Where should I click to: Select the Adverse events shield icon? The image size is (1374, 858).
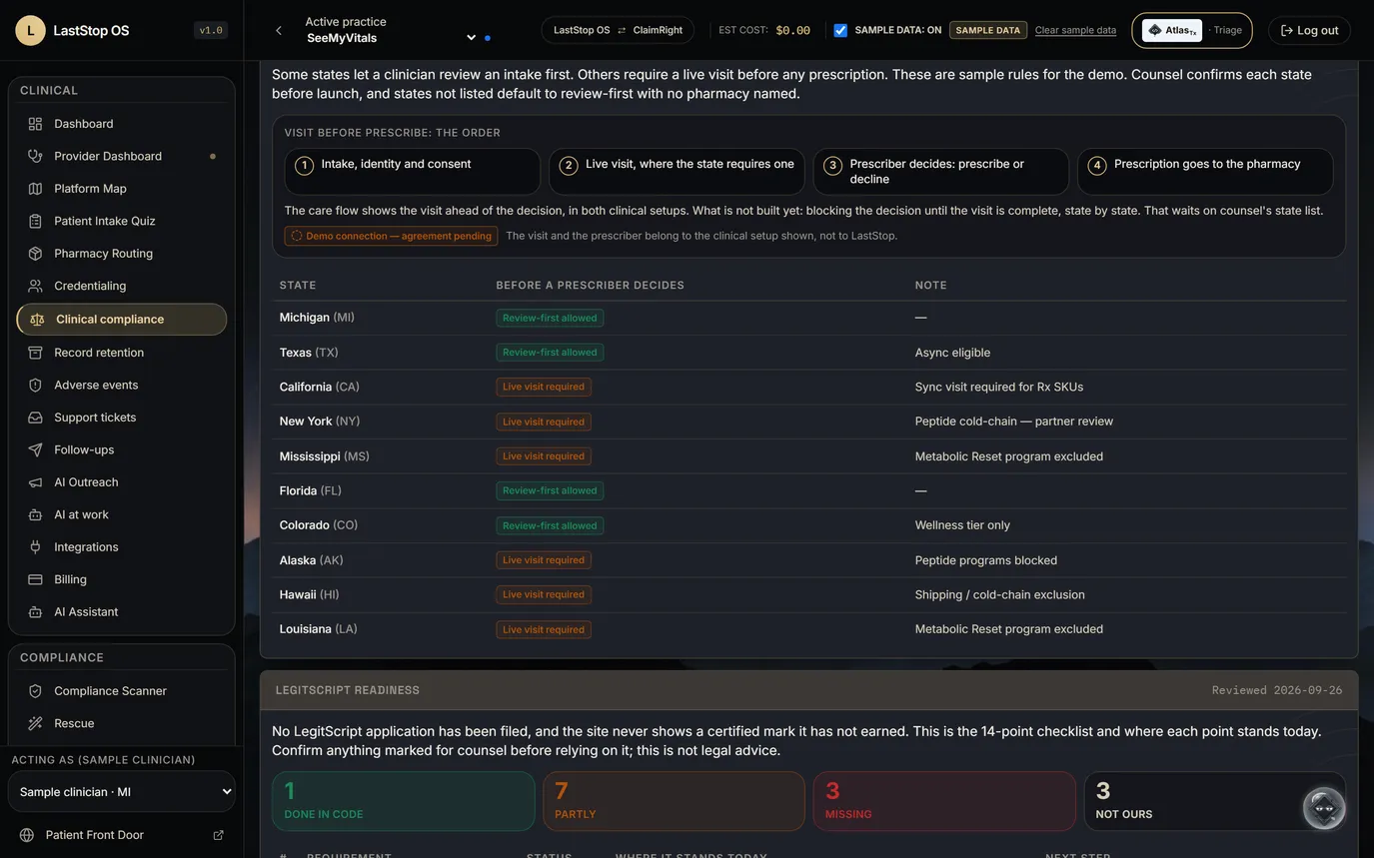click(x=35, y=385)
